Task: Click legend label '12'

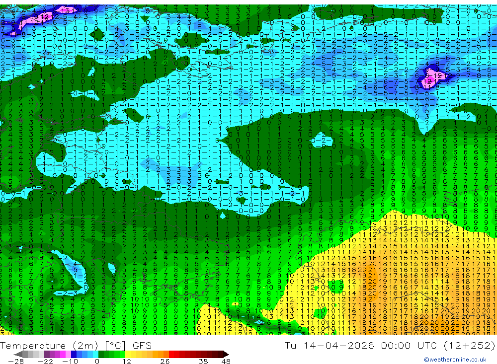Action: (126, 362)
